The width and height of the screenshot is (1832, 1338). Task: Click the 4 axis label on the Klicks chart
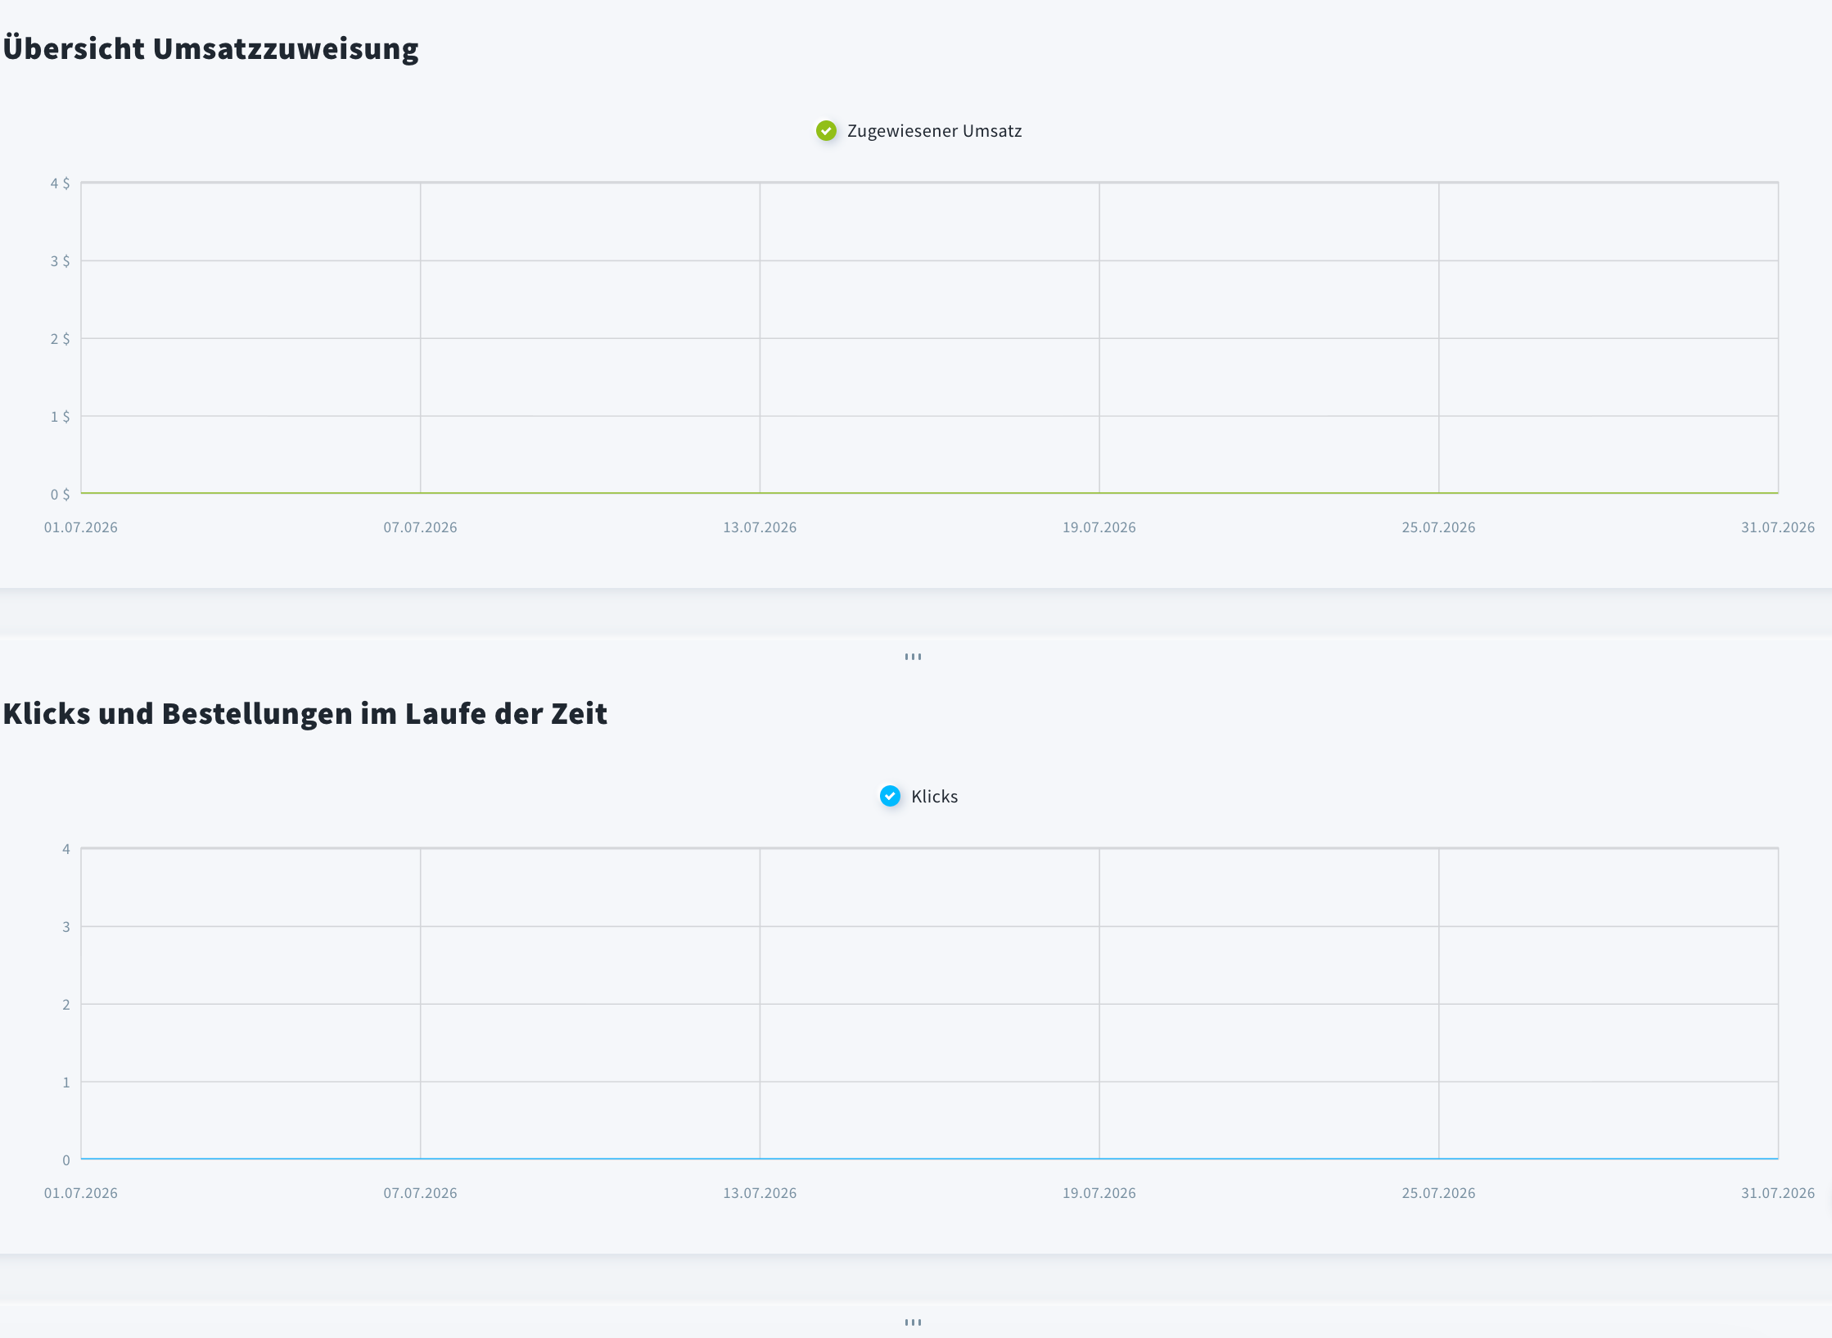pos(66,849)
